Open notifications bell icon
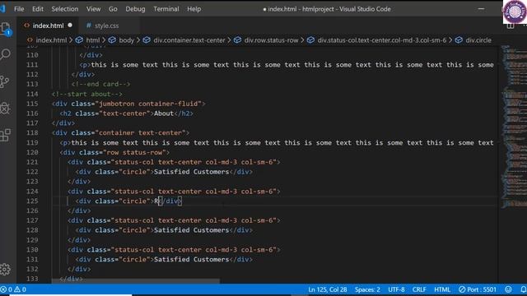Image resolution: width=527 pixels, height=296 pixels. [524, 289]
